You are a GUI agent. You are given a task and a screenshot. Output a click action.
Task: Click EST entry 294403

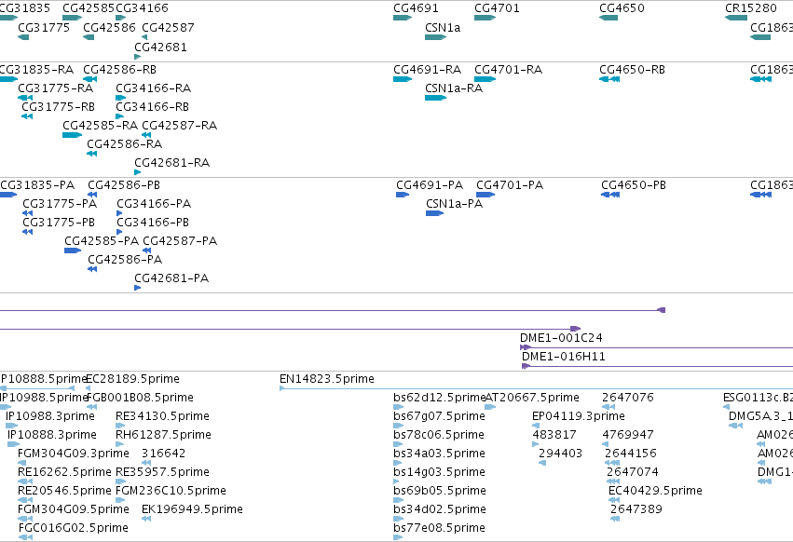560,454
